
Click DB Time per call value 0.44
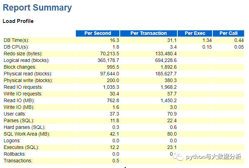click(x=239, y=40)
